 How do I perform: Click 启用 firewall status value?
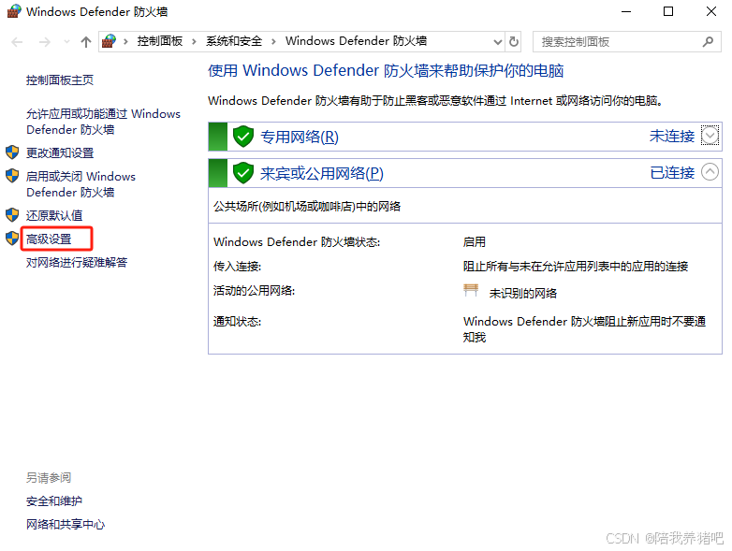click(475, 242)
